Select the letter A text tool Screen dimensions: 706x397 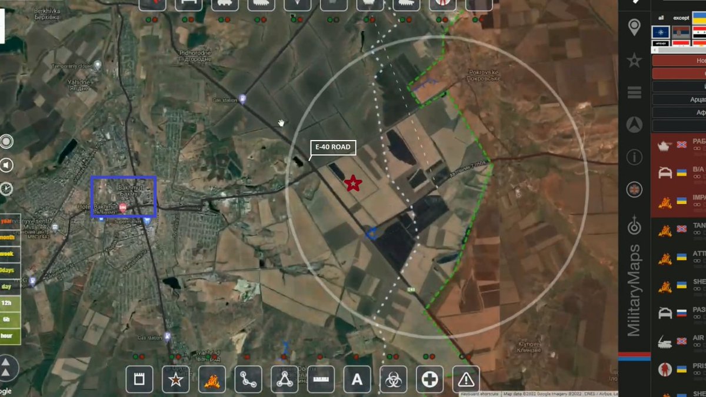[357, 379]
